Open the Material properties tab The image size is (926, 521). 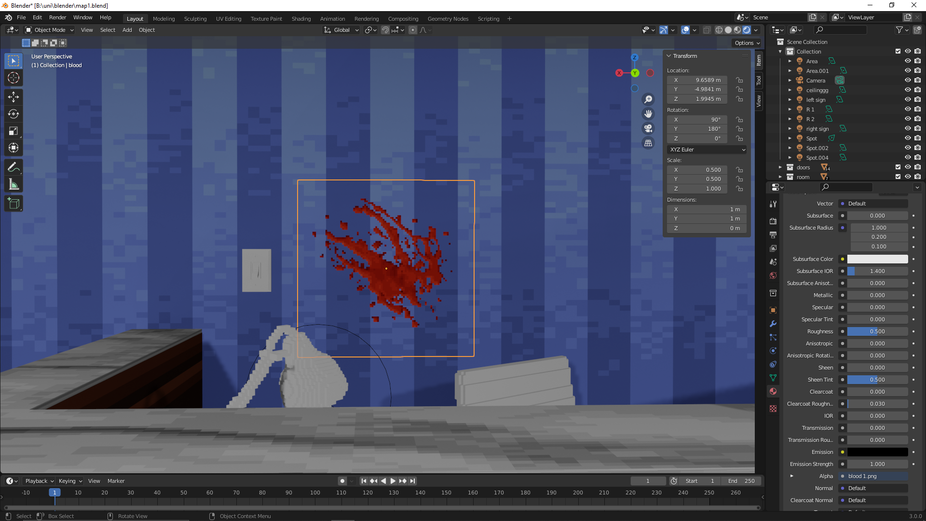(x=773, y=391)
